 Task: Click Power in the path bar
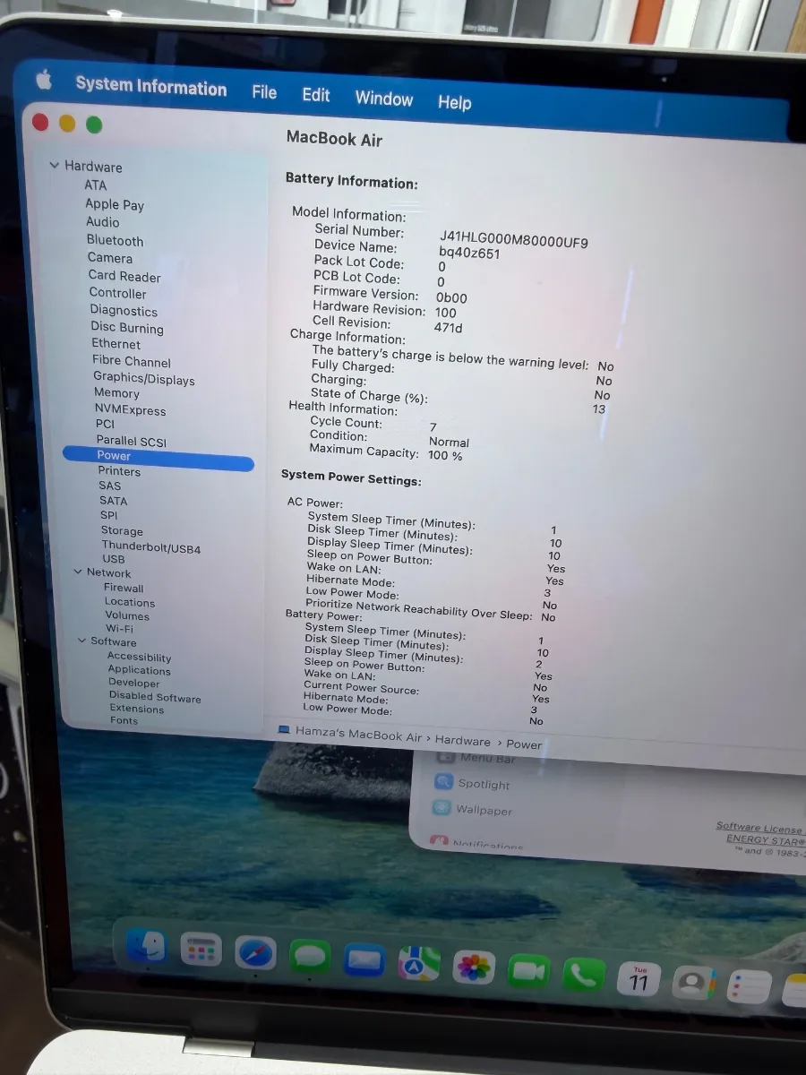pyautogui.click(x=524, y=744)
